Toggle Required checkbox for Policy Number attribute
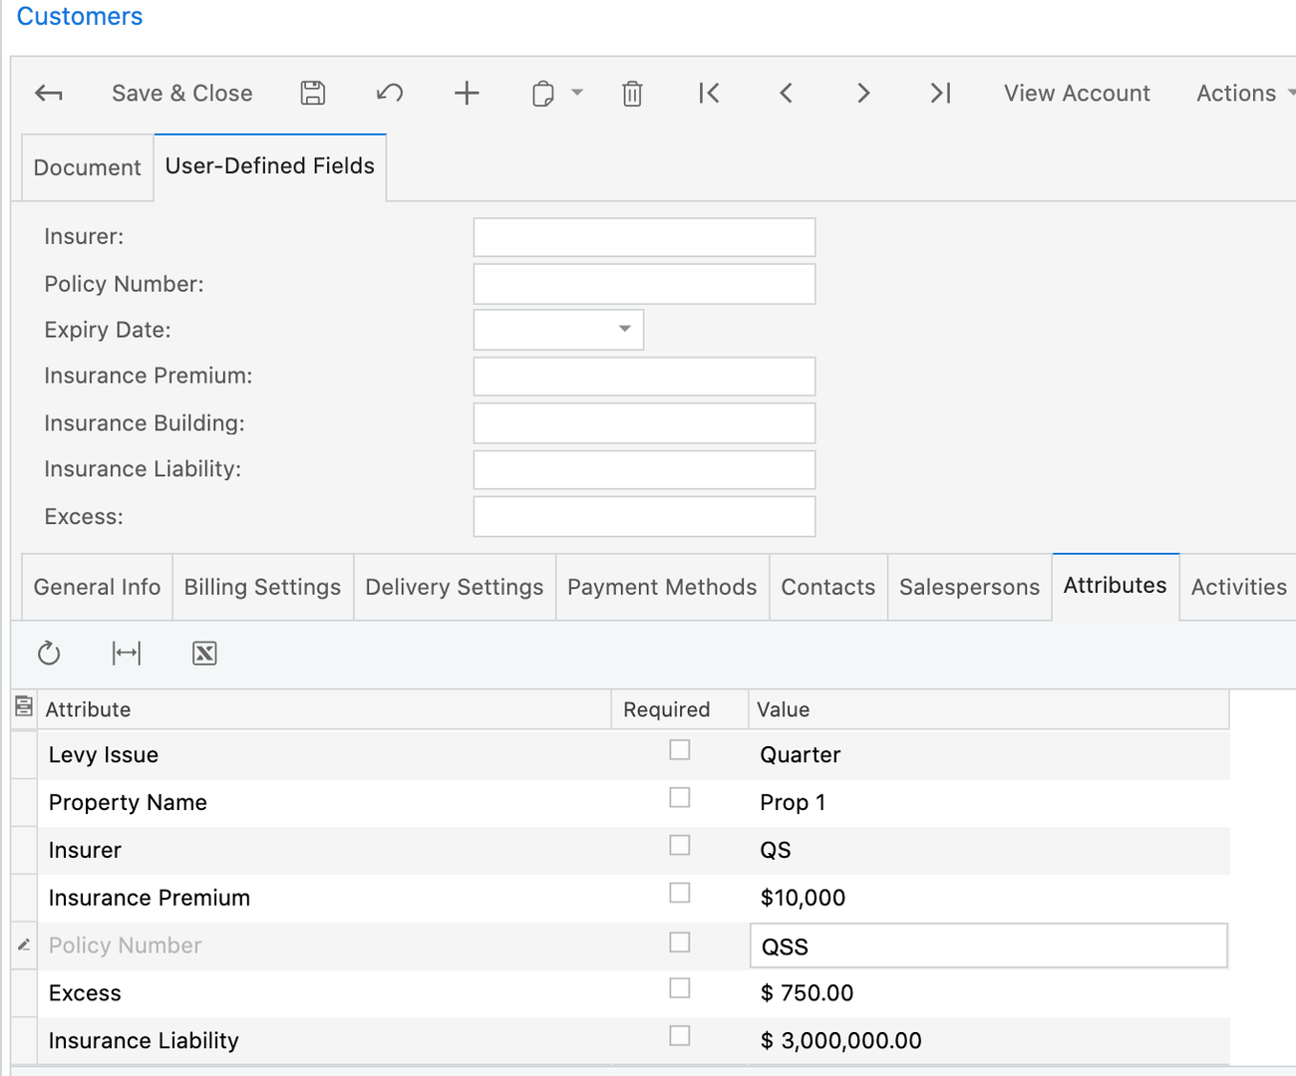This screenshot has height=1076, width=1296. pyautogui.click(x=680, y=942)
